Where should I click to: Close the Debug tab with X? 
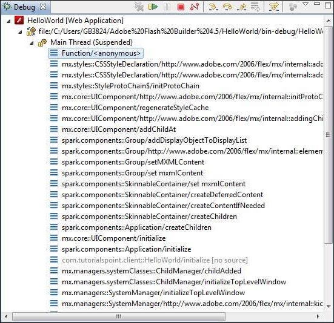(x=43, y=7)
